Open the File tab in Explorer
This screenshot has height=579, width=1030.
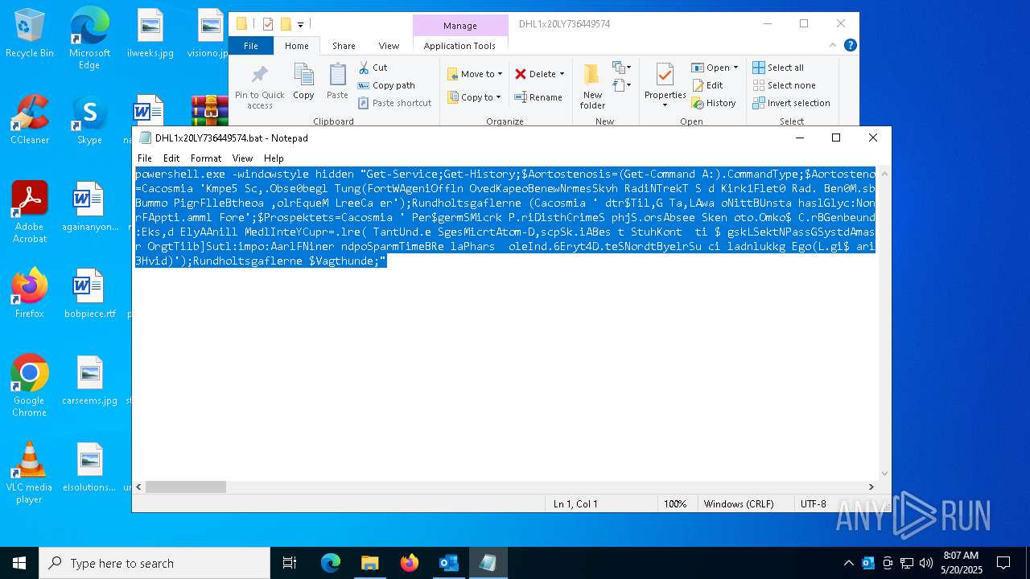tap(251, 46)
